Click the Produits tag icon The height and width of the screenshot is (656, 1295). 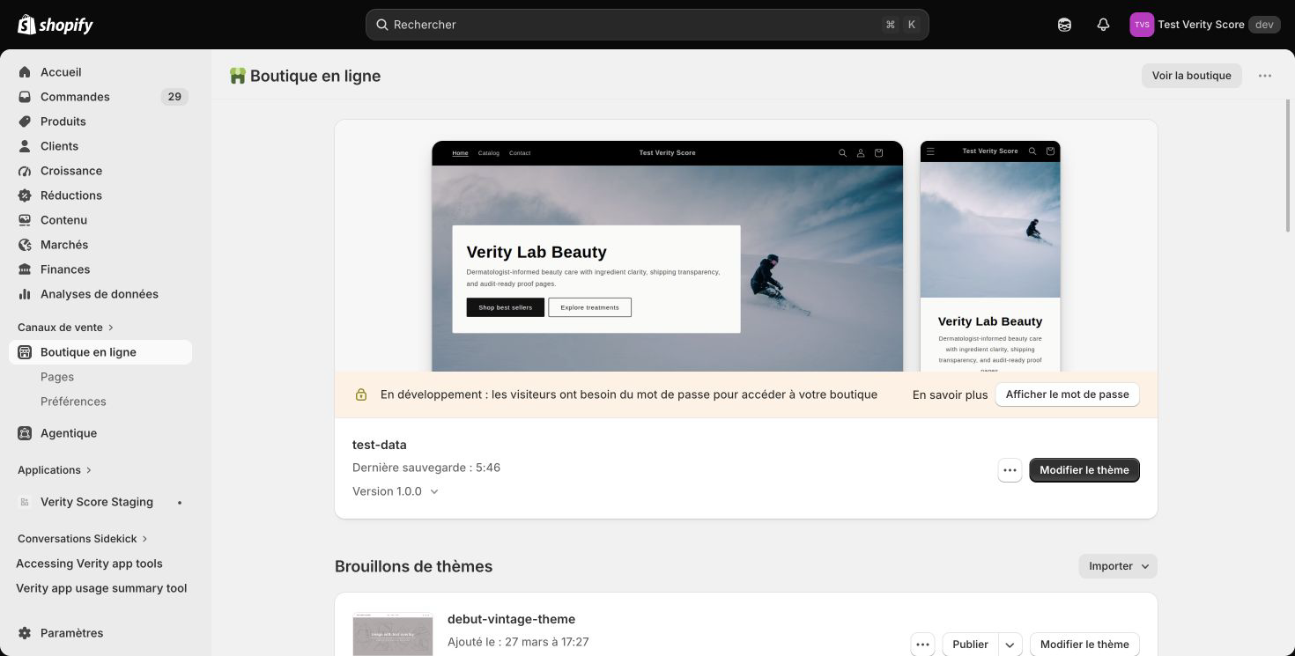[25, 122]
